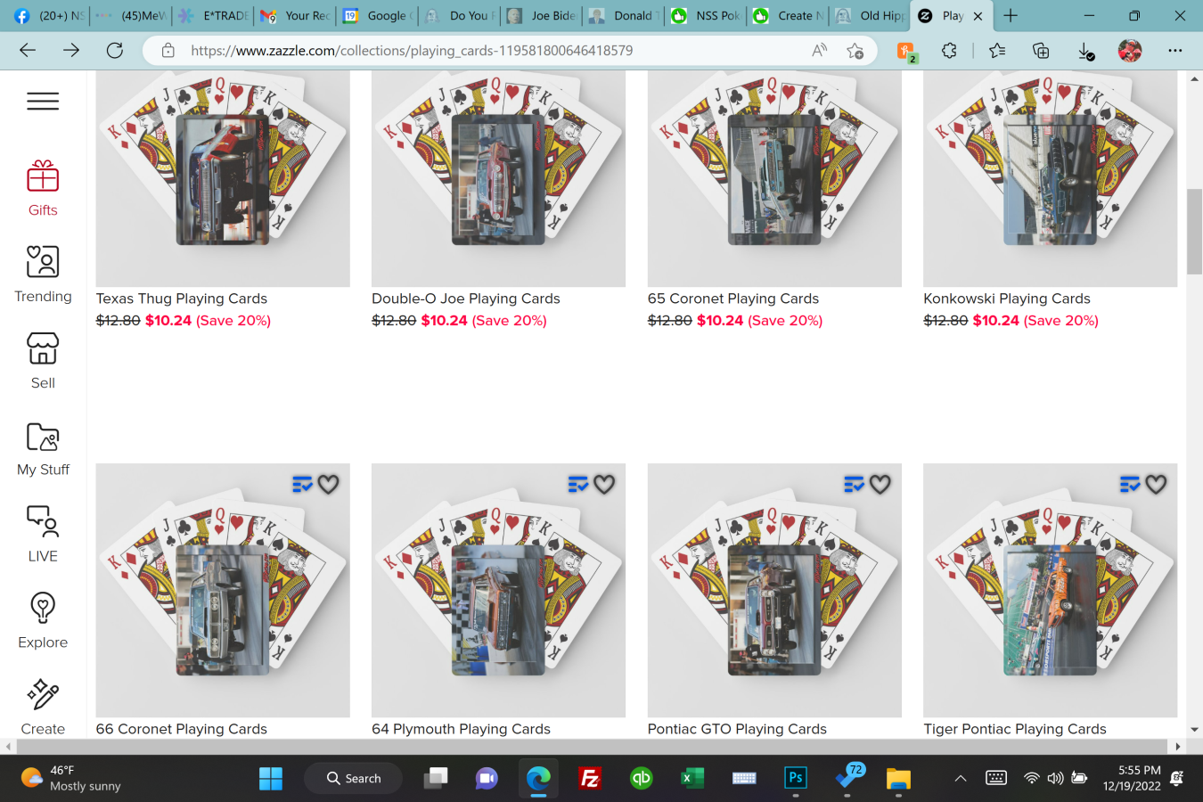Open Pontiac GTO Playing Cards link
Viewport: 1203px width, 802px height.
(x=737, y=729)
